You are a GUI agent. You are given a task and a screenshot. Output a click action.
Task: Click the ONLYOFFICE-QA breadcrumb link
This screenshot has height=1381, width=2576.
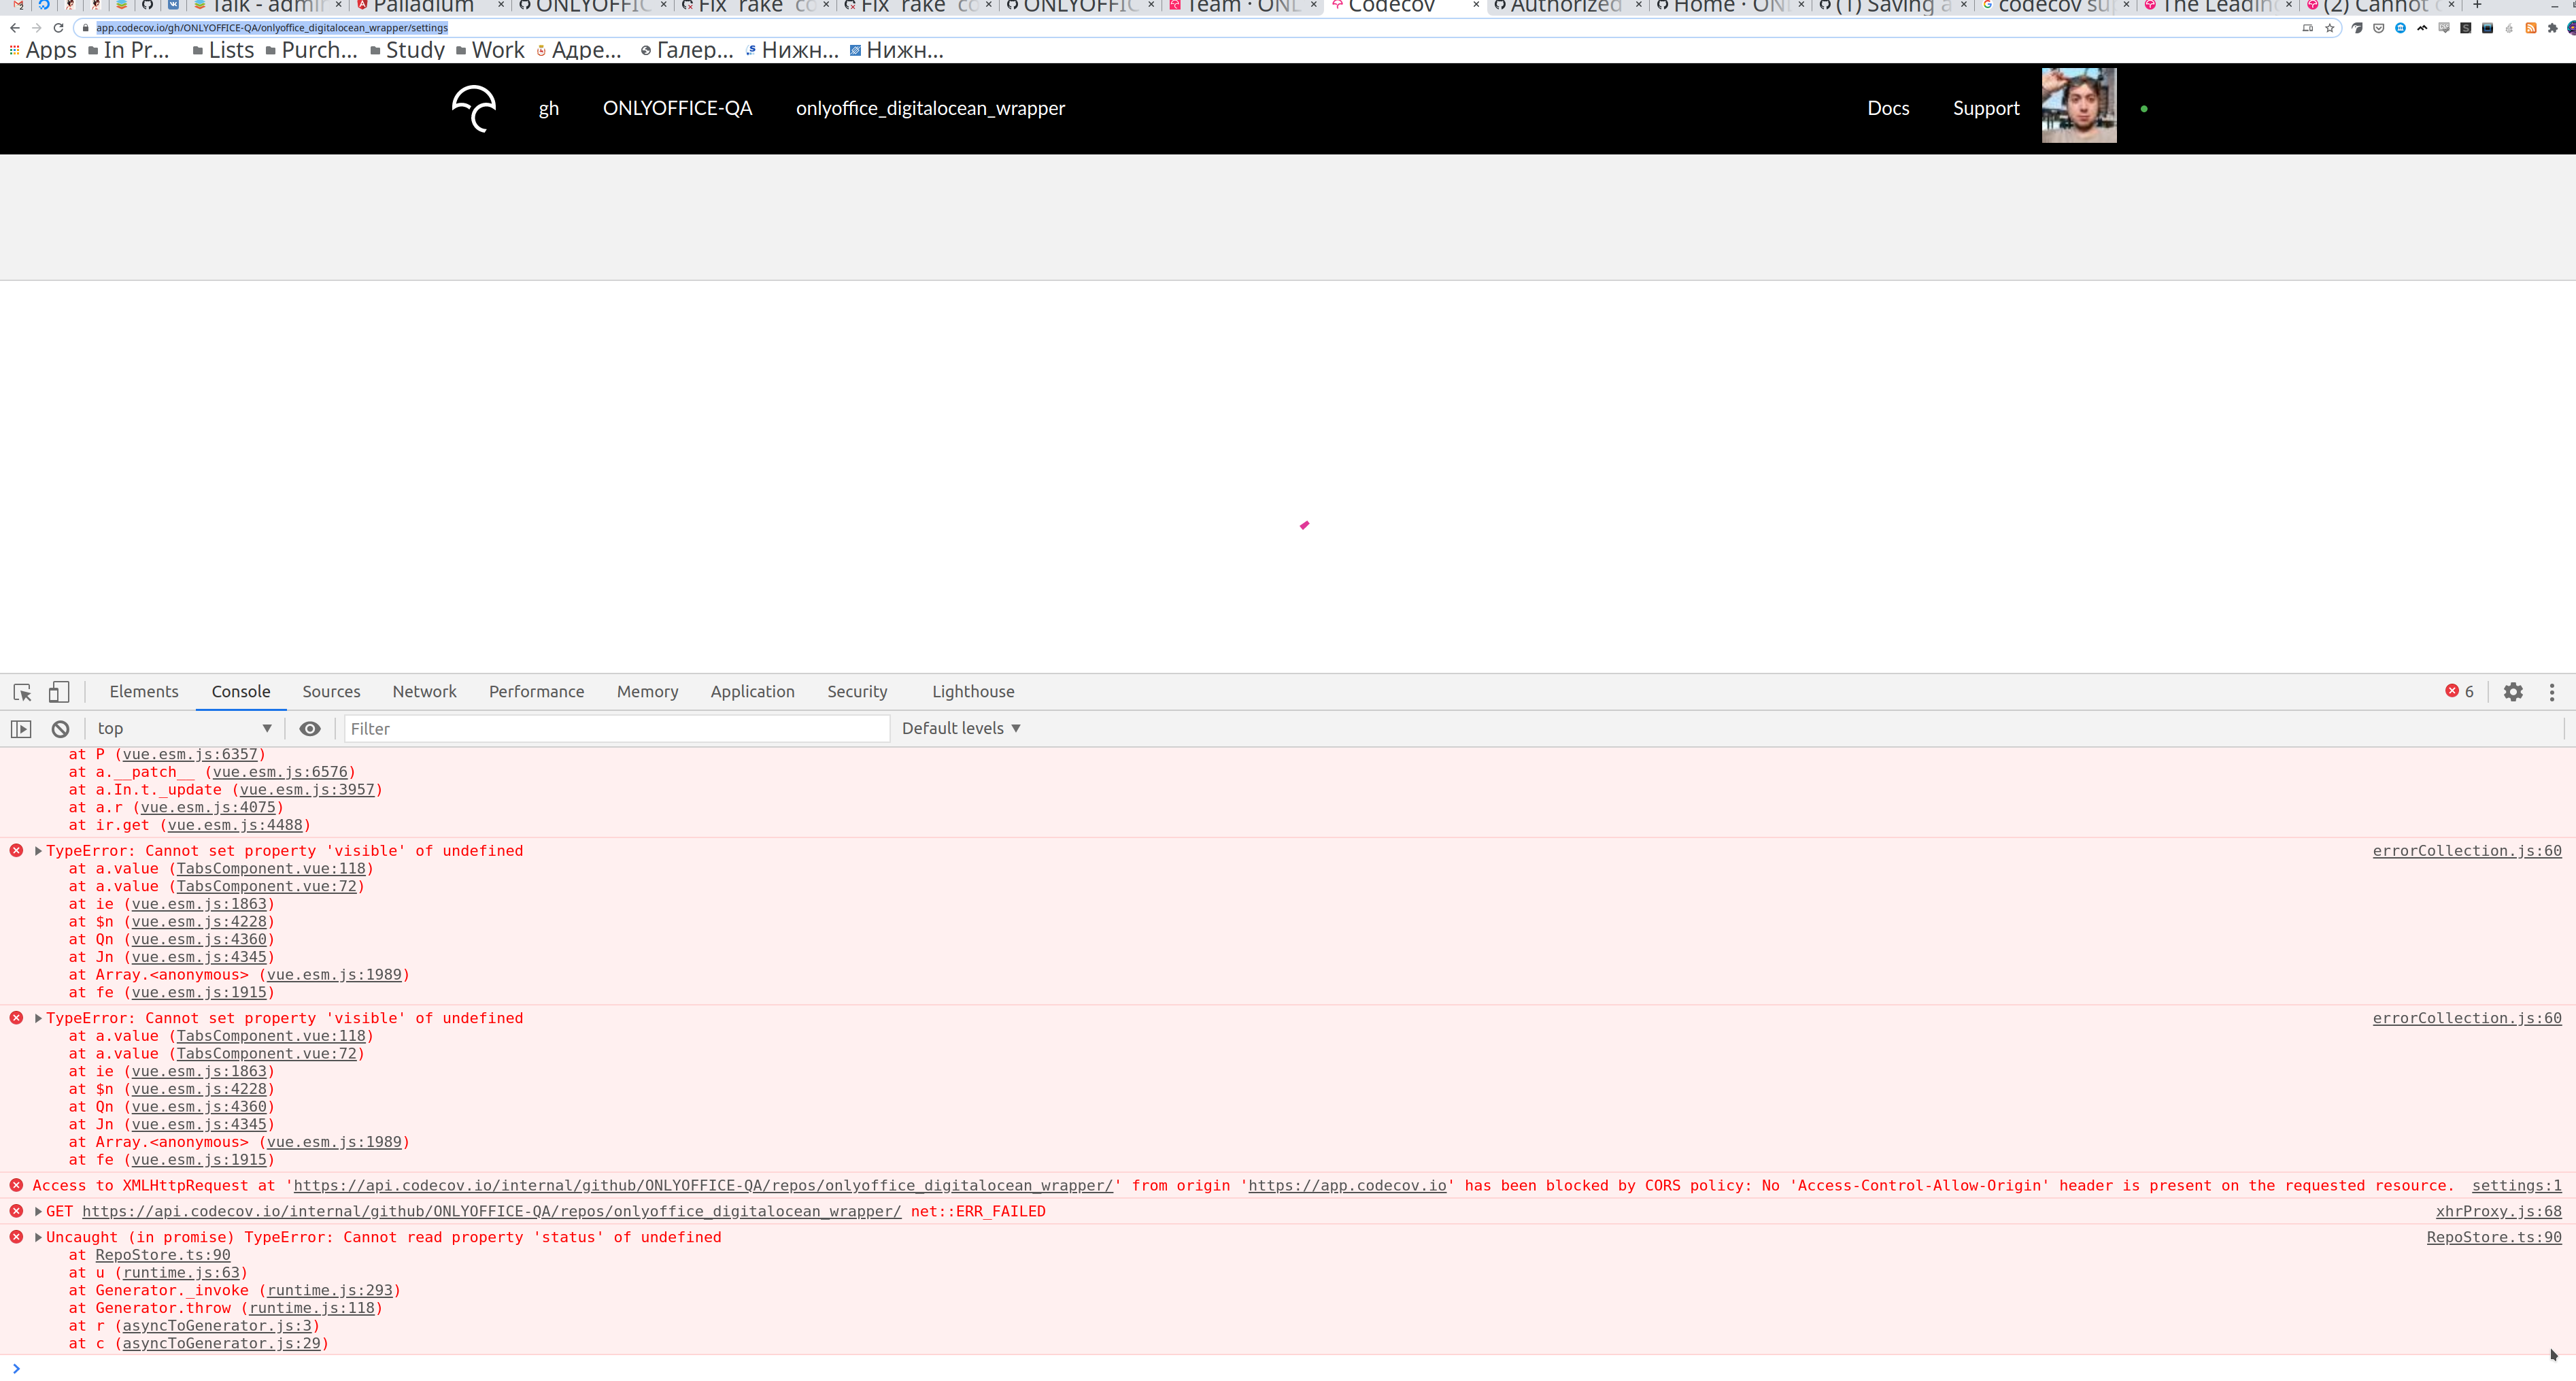point(677,108)
